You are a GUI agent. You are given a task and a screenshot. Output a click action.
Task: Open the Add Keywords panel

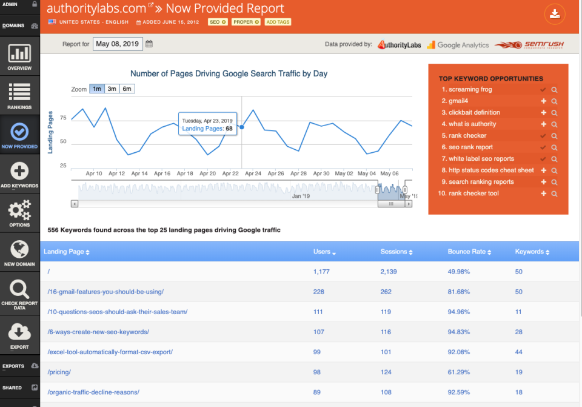[19, 174]
